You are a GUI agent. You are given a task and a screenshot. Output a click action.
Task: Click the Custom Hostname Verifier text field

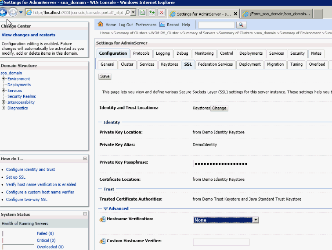pos(221,242)
